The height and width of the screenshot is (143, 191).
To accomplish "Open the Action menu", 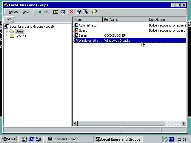I will [13, 12].
